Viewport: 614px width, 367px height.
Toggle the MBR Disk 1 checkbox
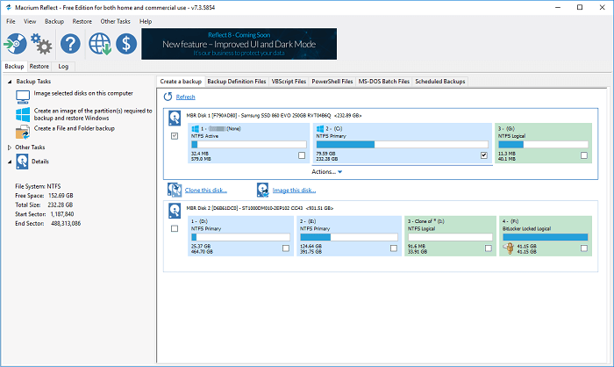coord(175,136)
